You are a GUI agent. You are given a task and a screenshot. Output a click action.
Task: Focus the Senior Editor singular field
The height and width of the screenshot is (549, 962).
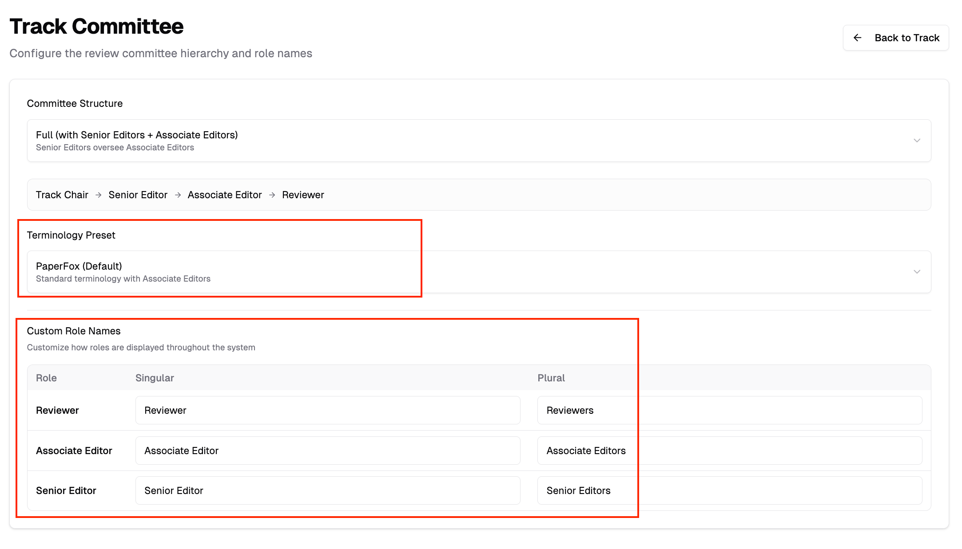click(x=327, y=490)
